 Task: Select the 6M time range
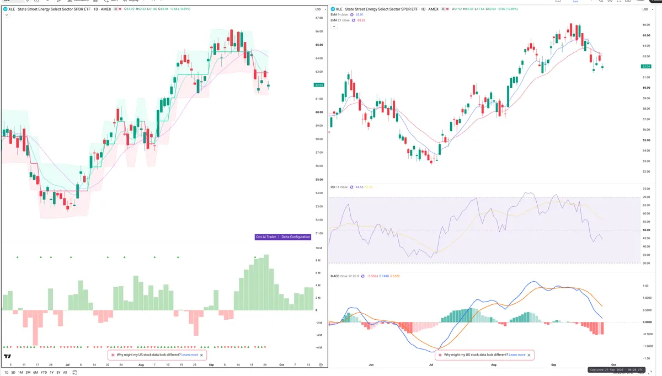(x=36, y=372)
